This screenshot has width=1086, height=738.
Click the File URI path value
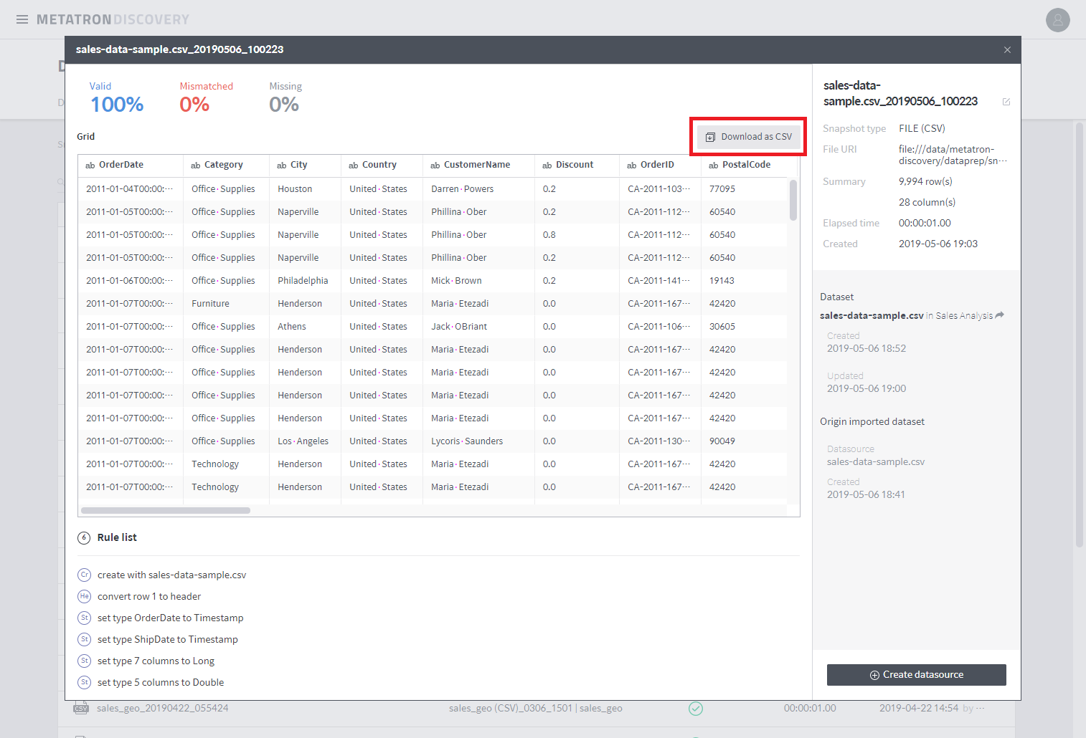click(x=953, y=155)
